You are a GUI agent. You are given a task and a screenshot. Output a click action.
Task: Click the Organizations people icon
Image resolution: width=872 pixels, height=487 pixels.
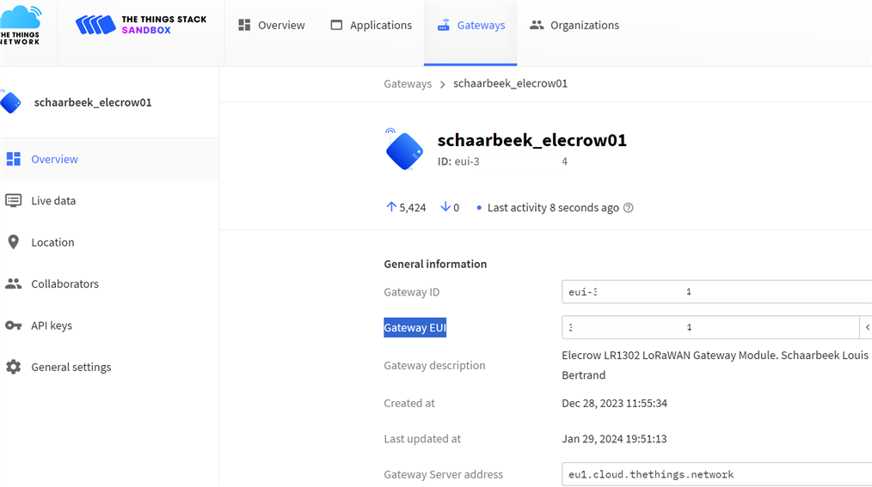click(x=536, y=25)
